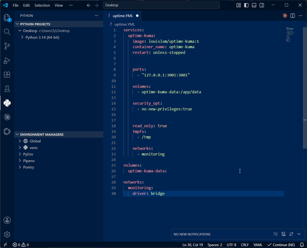The width and height of the screenshot is (307, 248).
Task: Open the Testing flask view
Action: pyautogui.click(x=7, y=89)
